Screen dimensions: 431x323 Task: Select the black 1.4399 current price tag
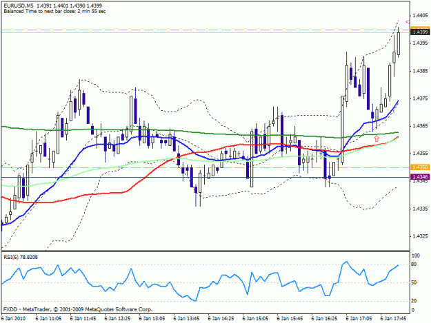pos(420,32)
